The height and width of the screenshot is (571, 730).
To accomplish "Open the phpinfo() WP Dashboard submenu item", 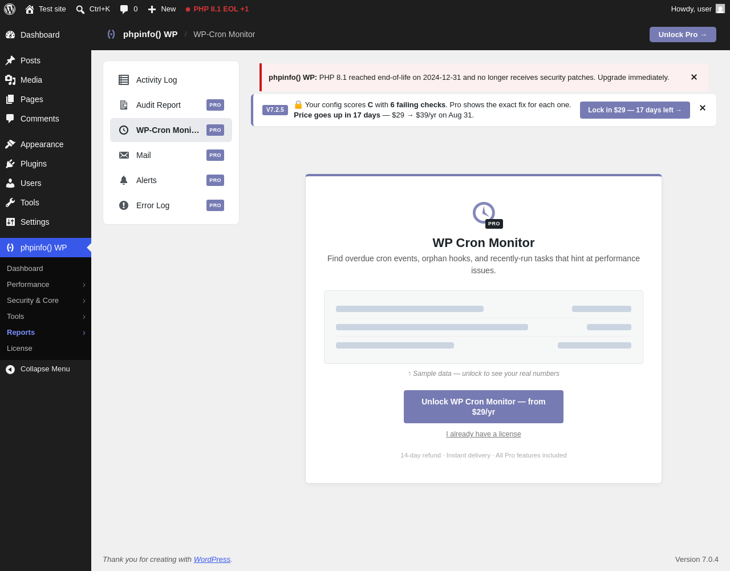I will click(x=46, y=269).
